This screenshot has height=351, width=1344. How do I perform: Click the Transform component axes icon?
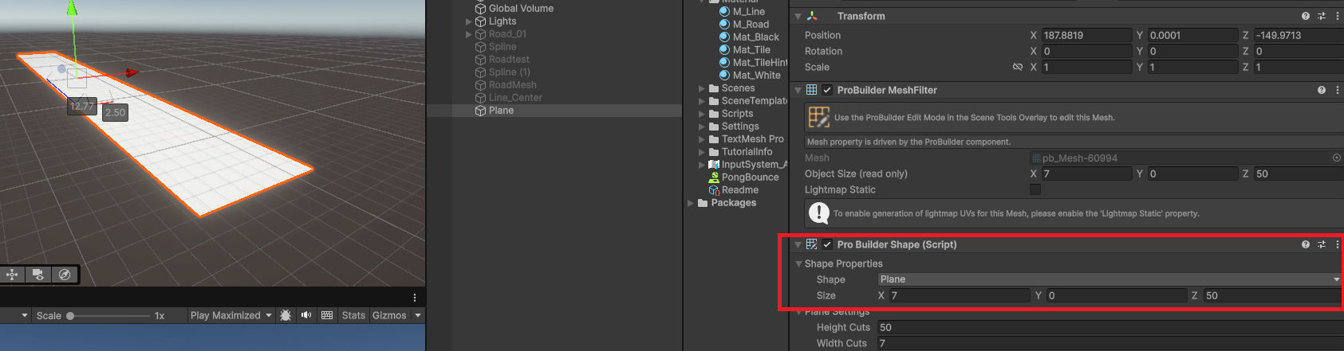click(812, 16)
